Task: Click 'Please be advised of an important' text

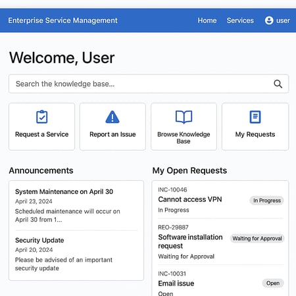Action: tap(64, 260)
